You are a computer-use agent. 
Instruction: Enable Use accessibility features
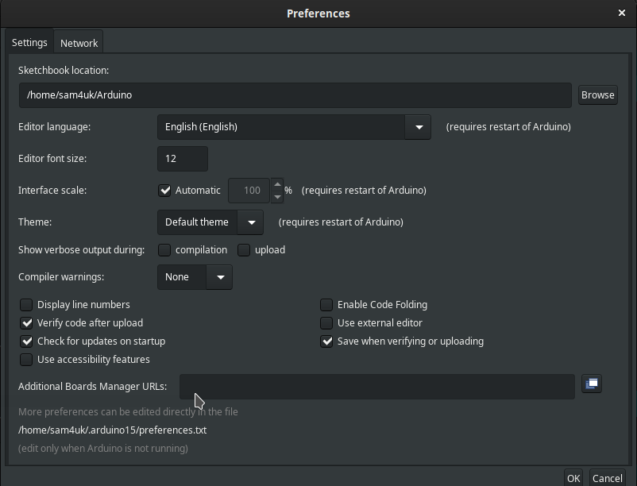tap(26, 359)
